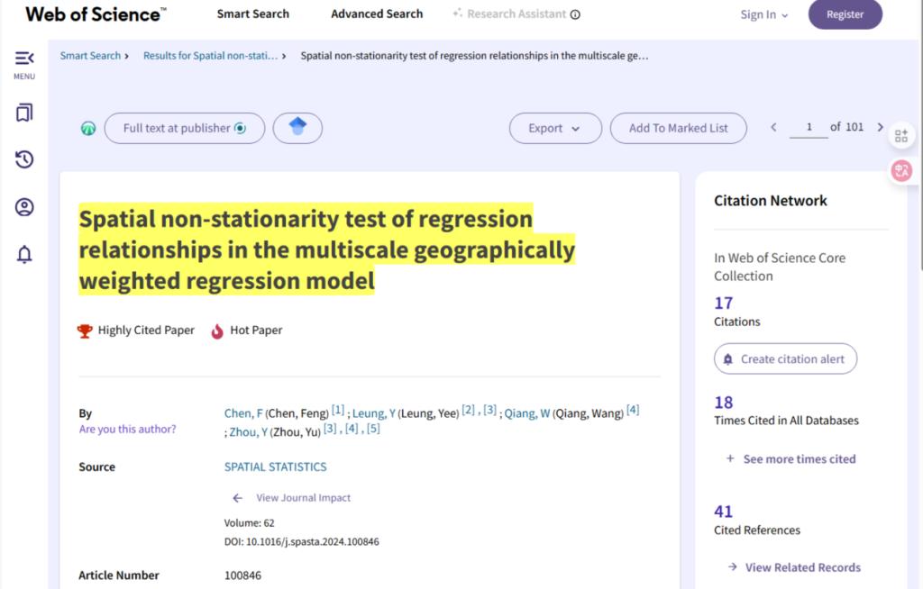Collapse the left MENU sidebar icon
The width and height of the screenshot is (923, 589).
coord(24,59)
